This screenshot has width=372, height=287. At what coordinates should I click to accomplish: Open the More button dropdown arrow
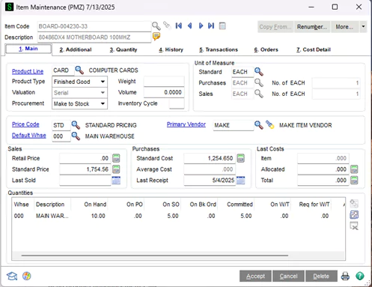(363, 26)
